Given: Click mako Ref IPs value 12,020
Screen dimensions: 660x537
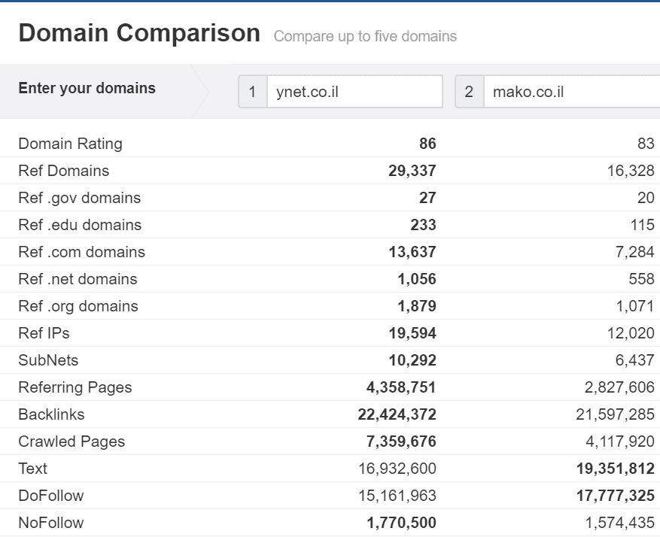Looking at the screenshot, I should [x=631, y=333].
